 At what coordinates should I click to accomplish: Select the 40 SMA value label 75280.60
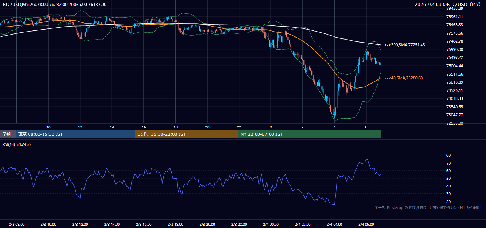(x=415, y=78)
